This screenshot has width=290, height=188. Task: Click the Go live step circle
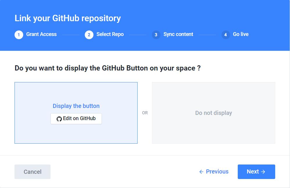point(225,35)
